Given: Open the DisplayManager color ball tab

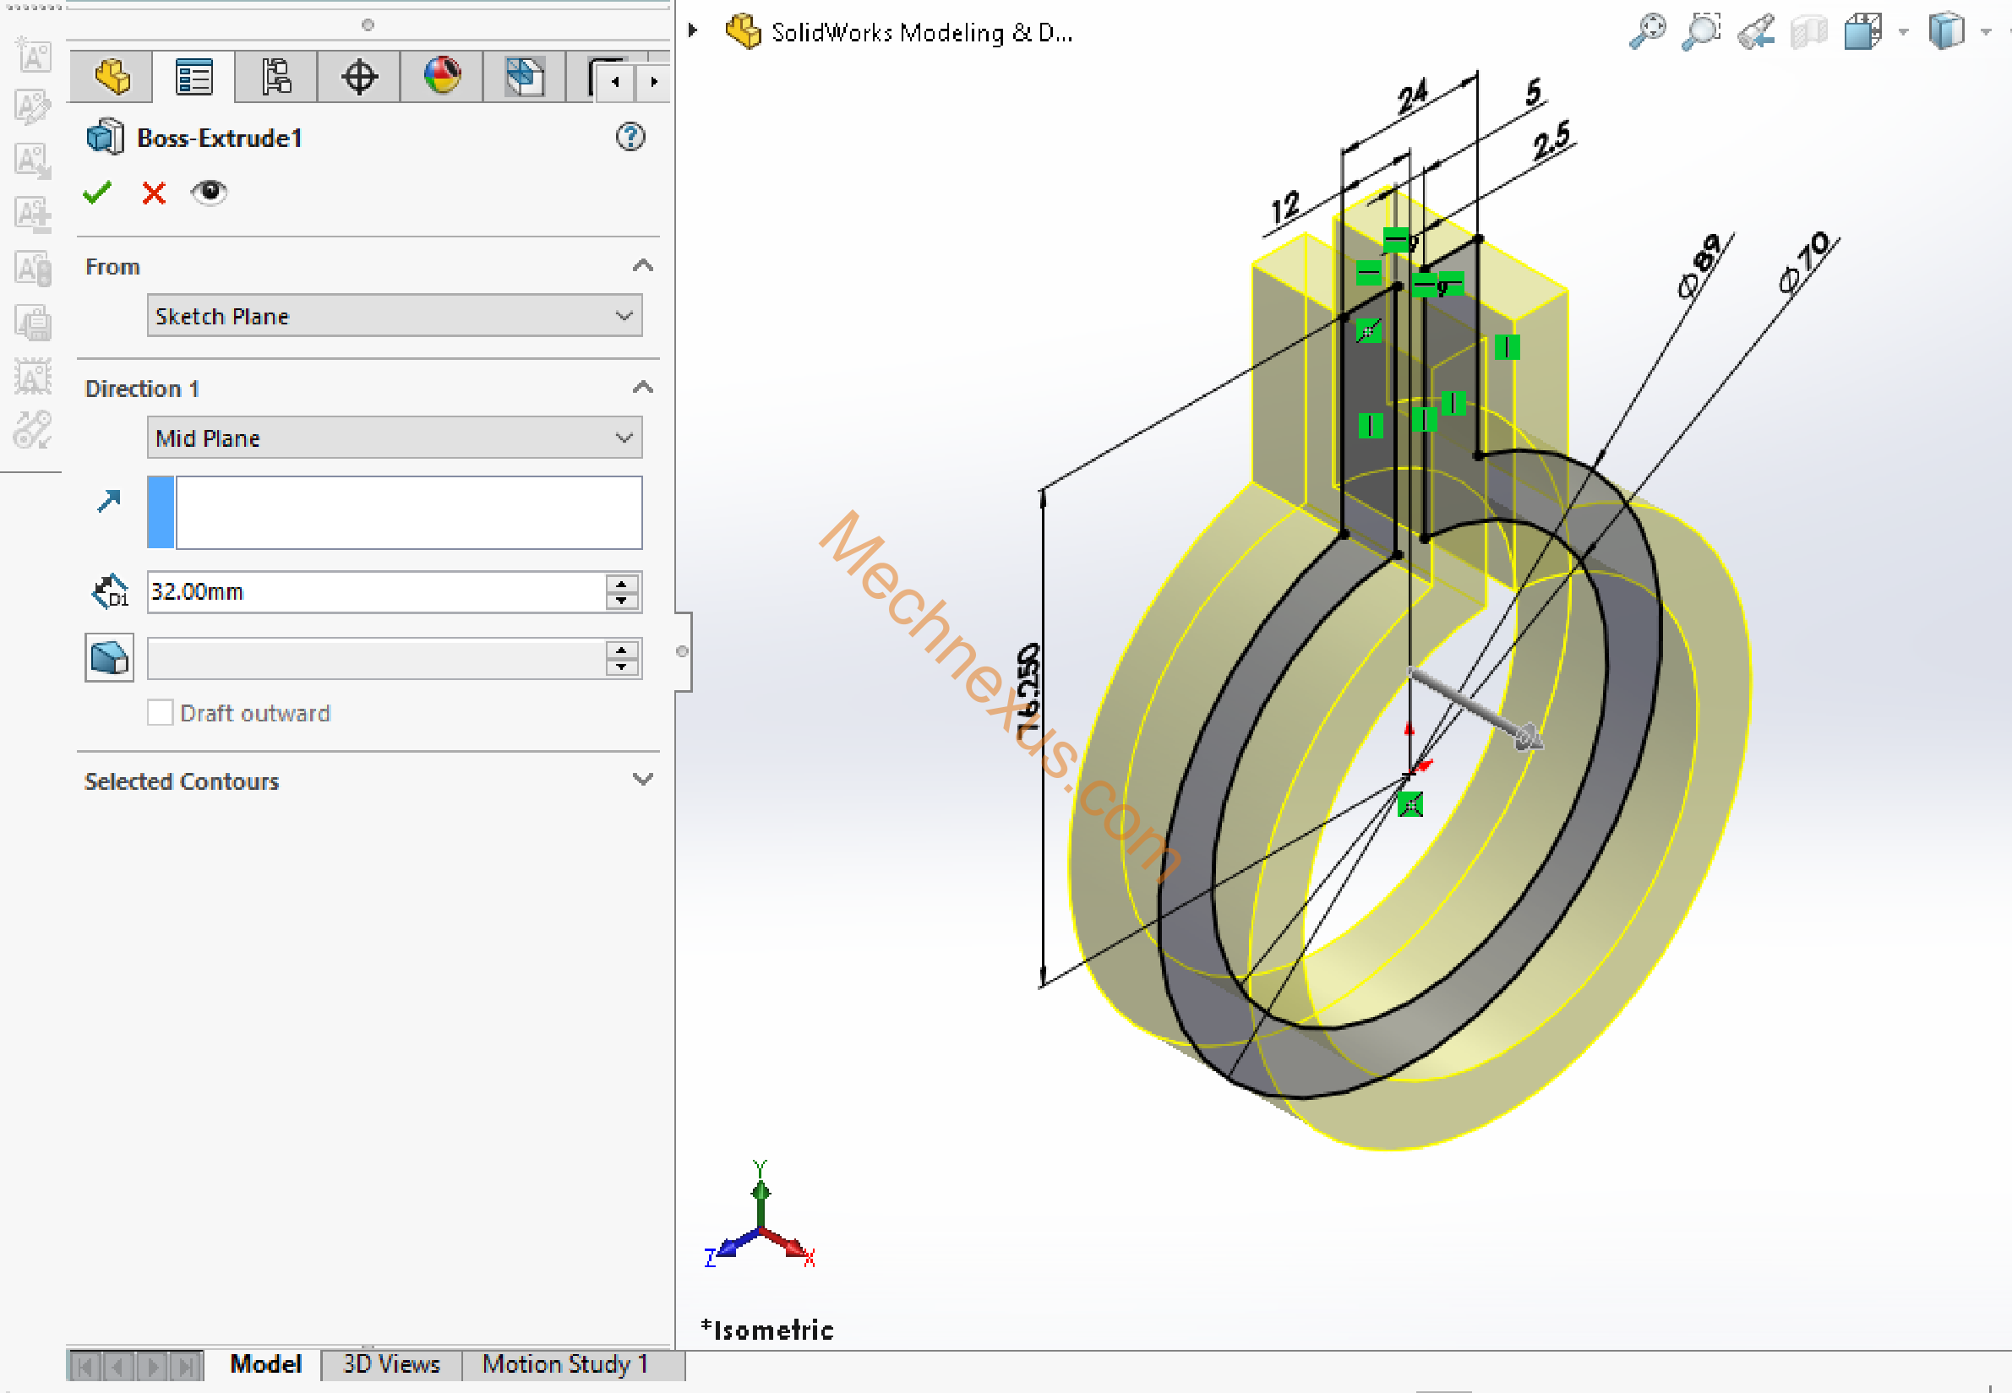Looking at the screenshot, I should (442, 77).
